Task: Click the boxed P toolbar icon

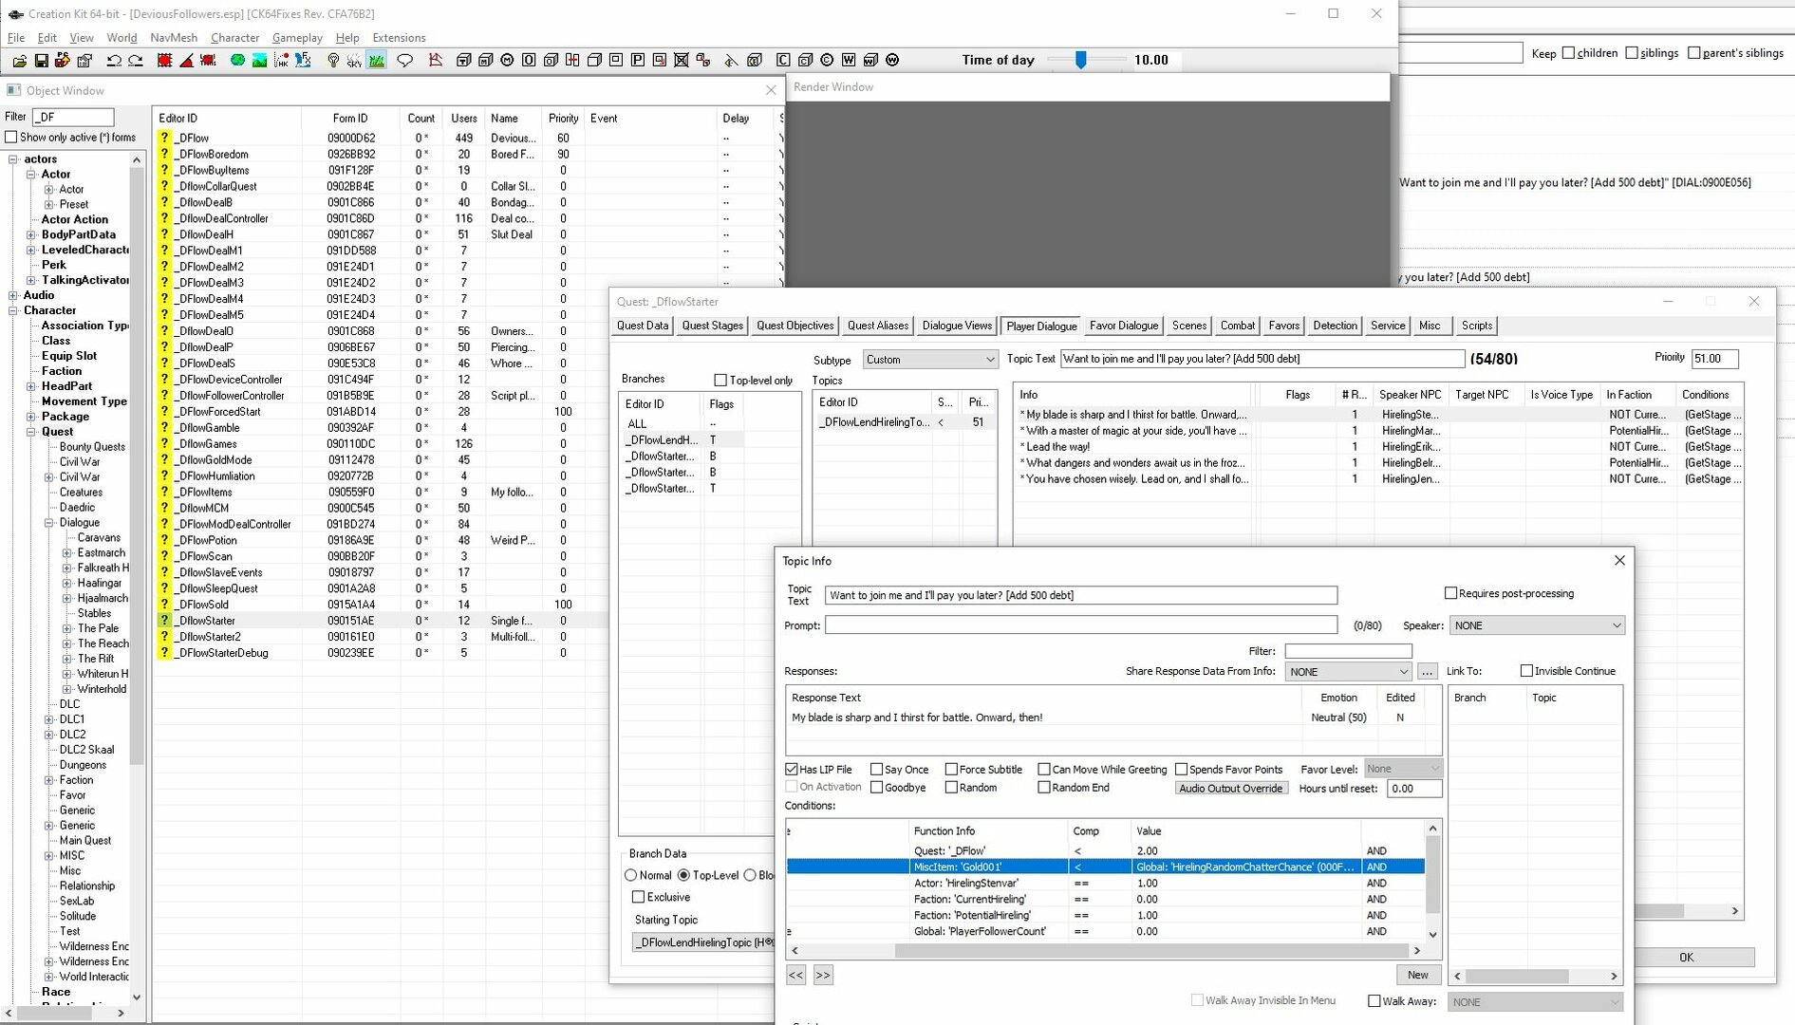Action: coord(638,60)
